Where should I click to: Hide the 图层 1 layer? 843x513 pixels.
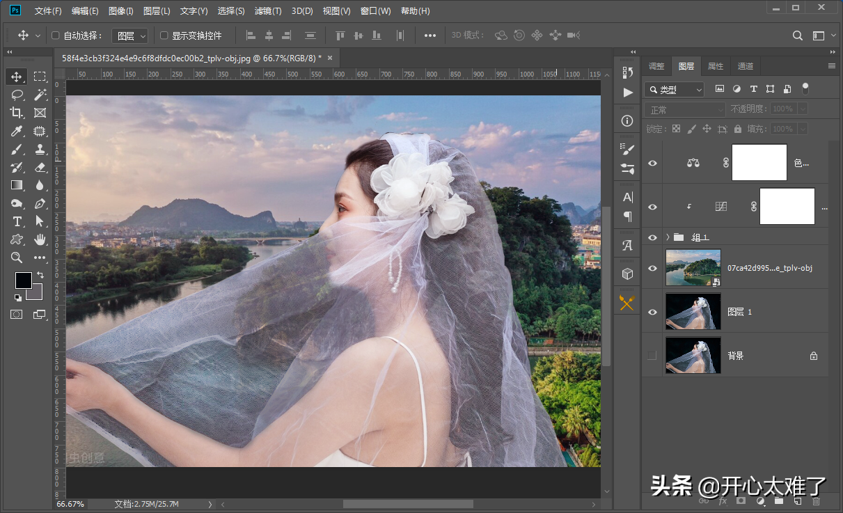652,312
